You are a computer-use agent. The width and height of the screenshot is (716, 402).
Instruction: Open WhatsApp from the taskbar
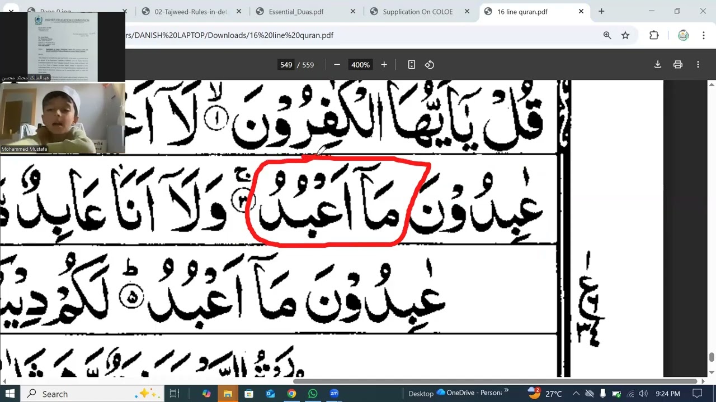click(313, 394)
